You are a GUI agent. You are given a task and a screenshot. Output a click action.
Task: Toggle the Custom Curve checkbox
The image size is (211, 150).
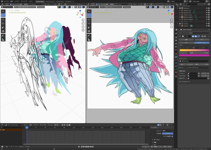click(x=180, y=82)
